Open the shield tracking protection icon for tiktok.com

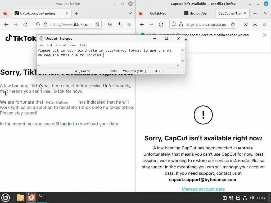point(38,25)
